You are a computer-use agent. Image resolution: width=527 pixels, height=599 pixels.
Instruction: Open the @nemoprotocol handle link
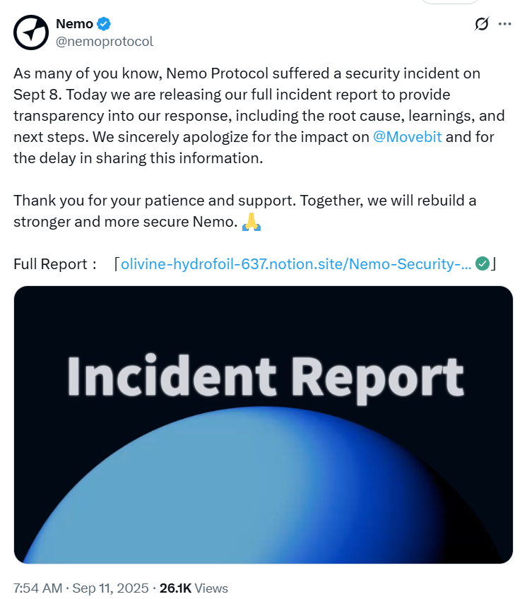point(104,42)
